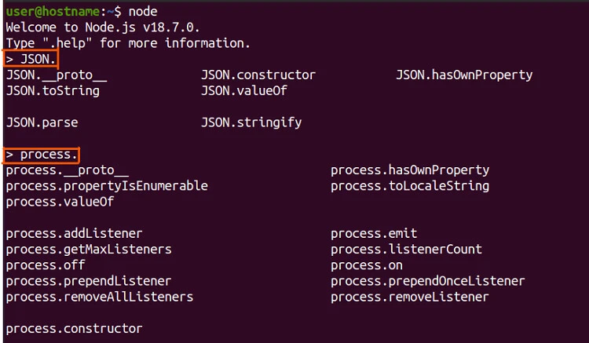589x343 pixels.
Task: Click the JSON.__proto__ suggestion
Action: point(56,75)
